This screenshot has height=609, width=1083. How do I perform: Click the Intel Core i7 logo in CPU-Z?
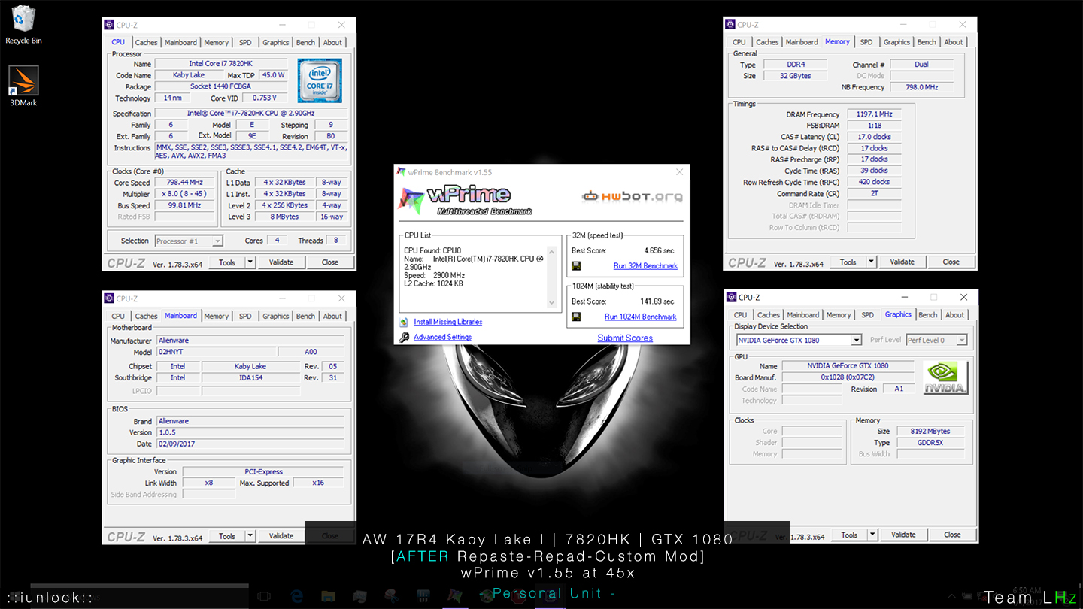(x=320, y=81)
